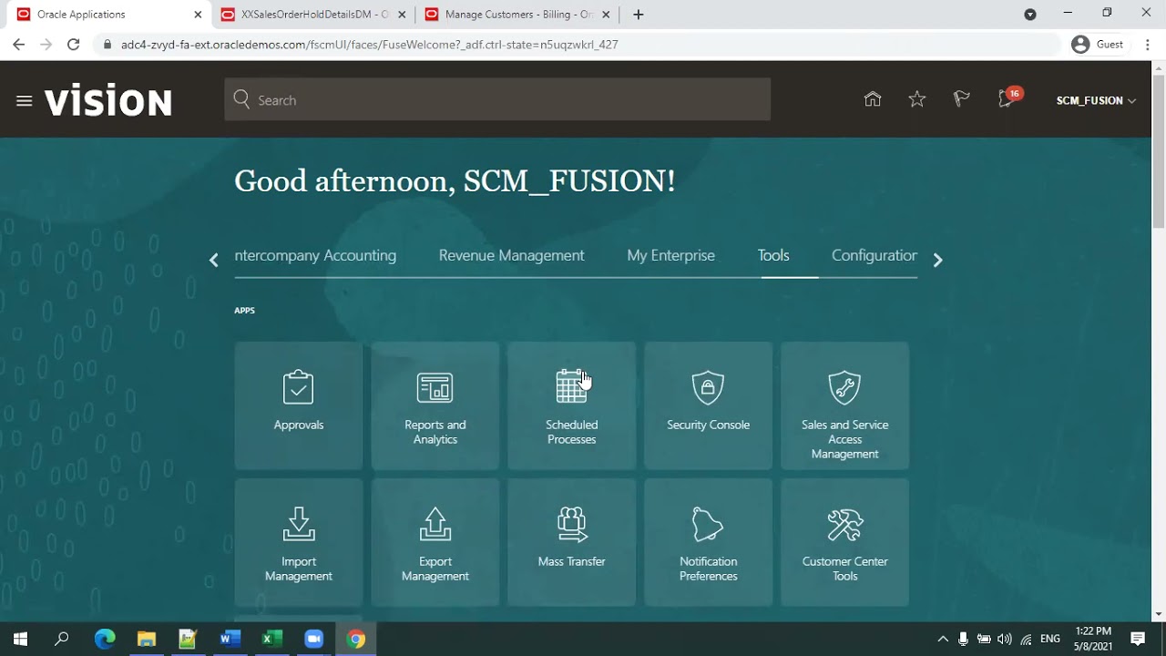The height and width of the screenshot is (656, 1166).
Task: Switch to Configuration tab
Action: [874, 256]
